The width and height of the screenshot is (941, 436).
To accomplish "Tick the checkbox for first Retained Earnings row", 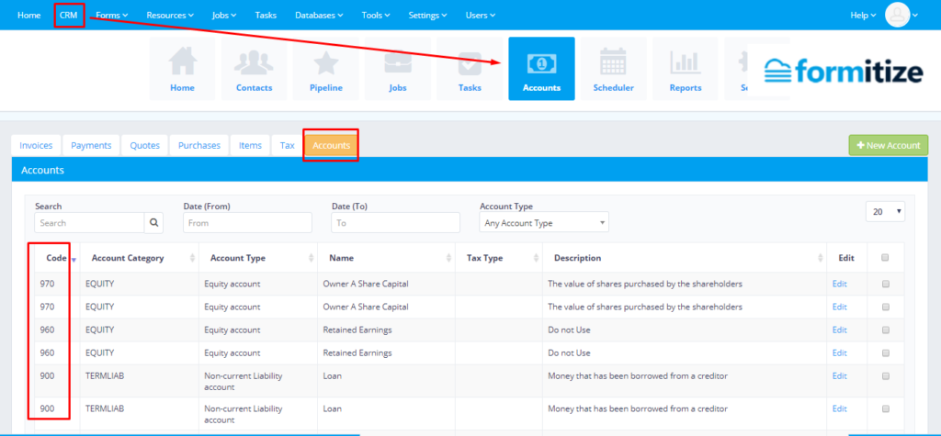I will tap(885, 330).
